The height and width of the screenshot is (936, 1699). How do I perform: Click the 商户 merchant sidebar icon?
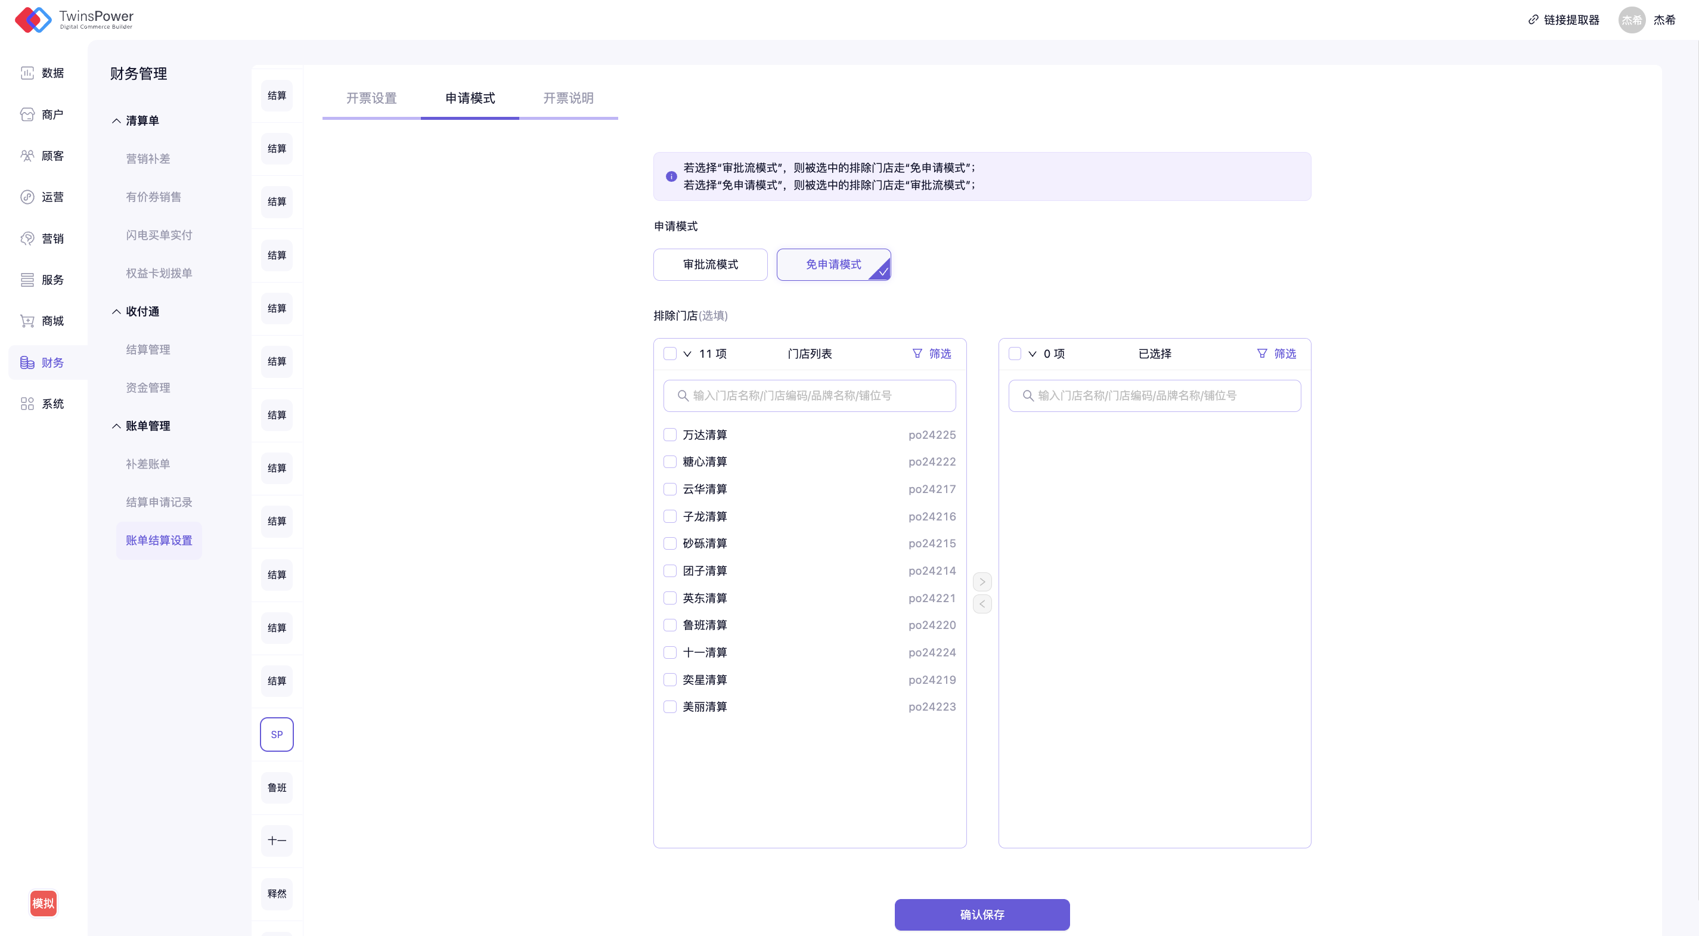click(x=27, y=115)
